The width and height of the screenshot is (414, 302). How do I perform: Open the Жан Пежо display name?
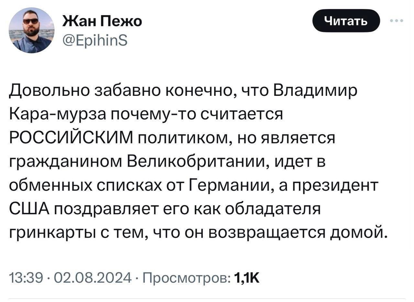(x=102, y=21)
